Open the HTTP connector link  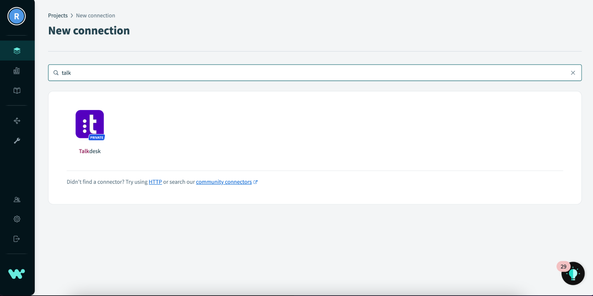[155, 182]
